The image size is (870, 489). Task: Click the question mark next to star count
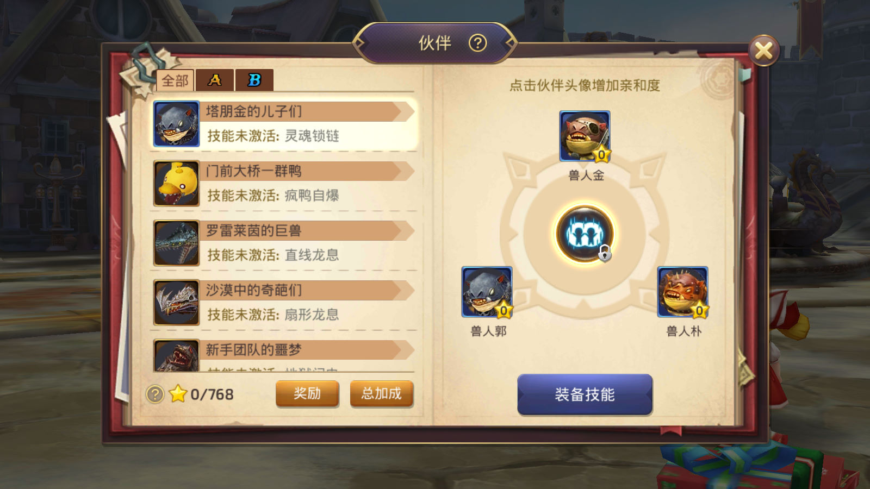click(x=155, y=394)
